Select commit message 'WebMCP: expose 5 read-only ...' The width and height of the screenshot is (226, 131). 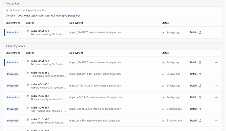pyautogui.click(x=48, y=88)
